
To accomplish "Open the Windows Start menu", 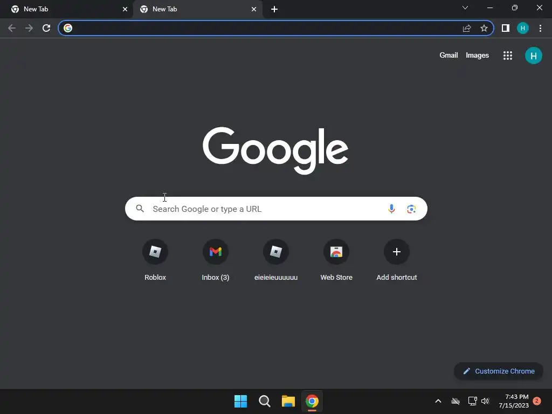I will [241, 401].
